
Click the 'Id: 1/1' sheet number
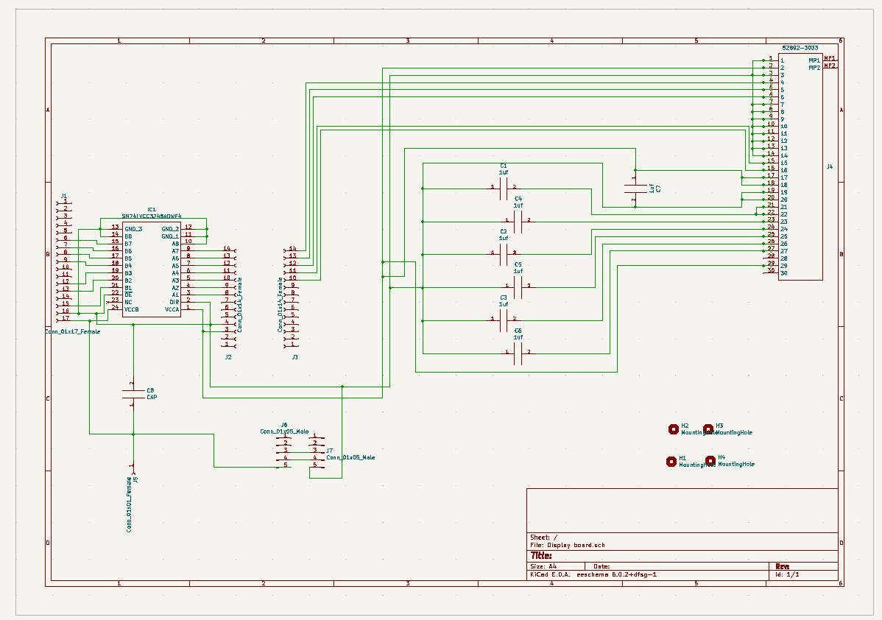click(787, 574)
